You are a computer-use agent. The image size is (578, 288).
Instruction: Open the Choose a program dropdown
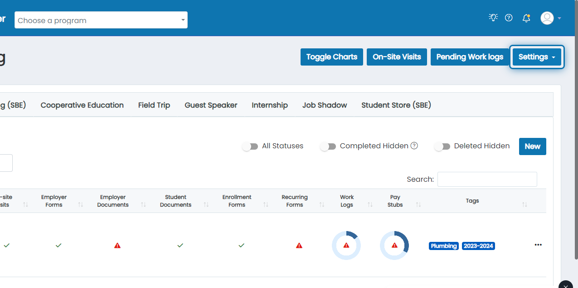pyautogui.click(x=101, y=20)
